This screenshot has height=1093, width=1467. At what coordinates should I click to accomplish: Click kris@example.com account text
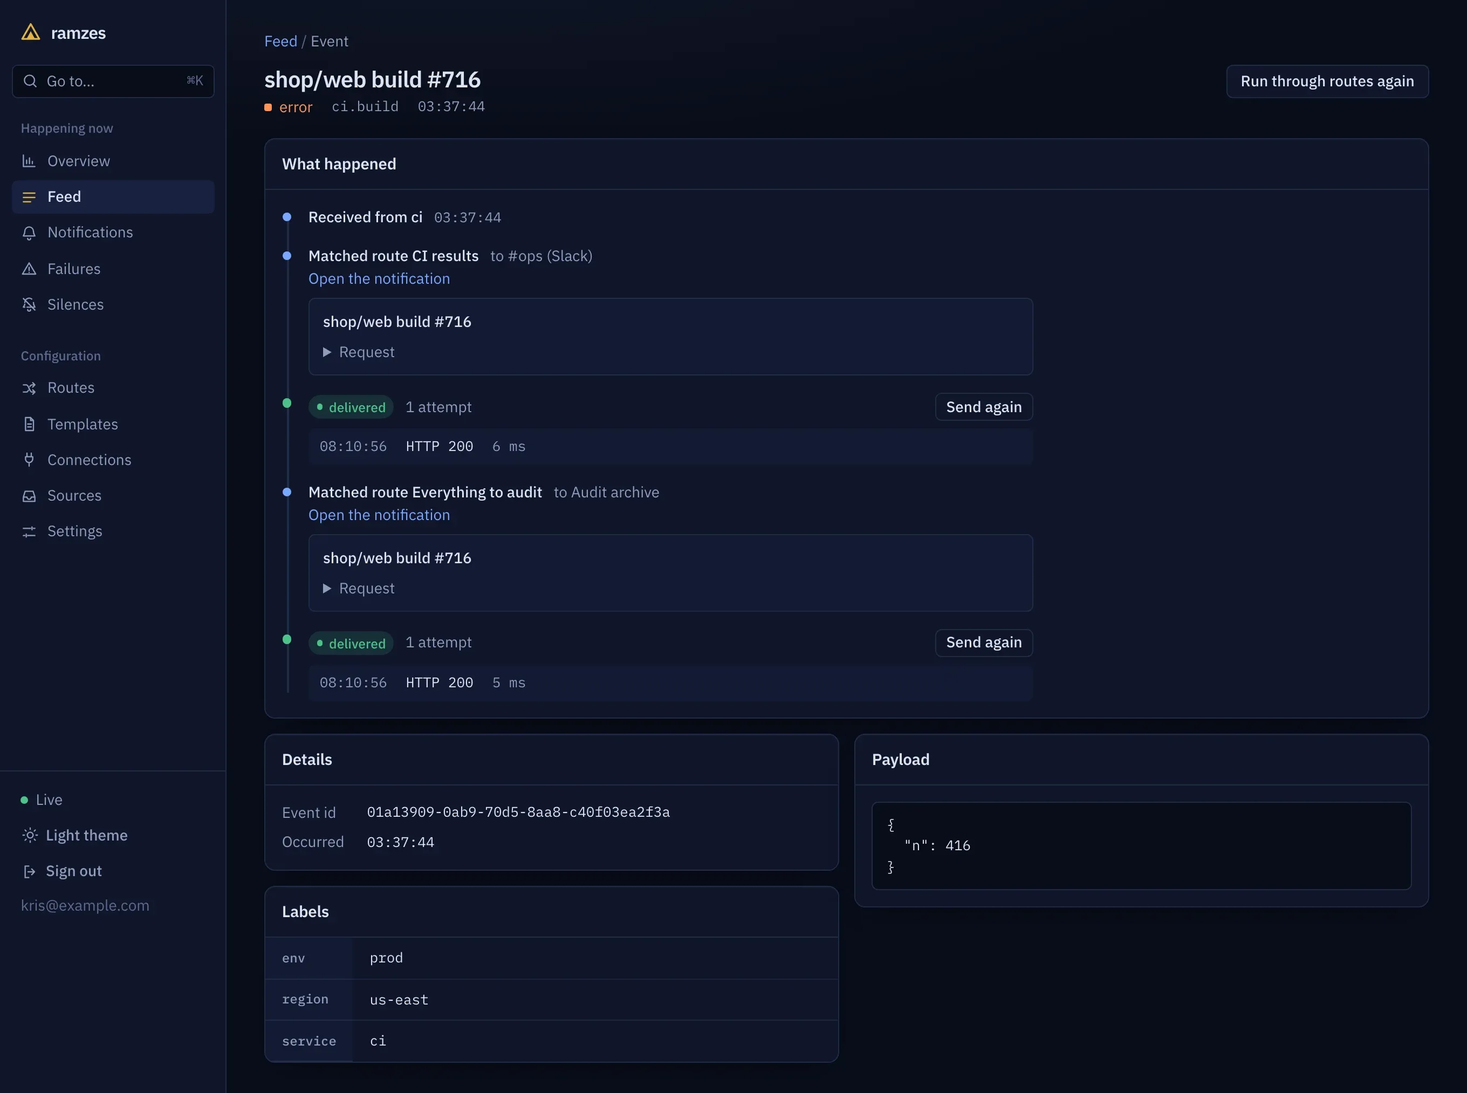[85, 905]
